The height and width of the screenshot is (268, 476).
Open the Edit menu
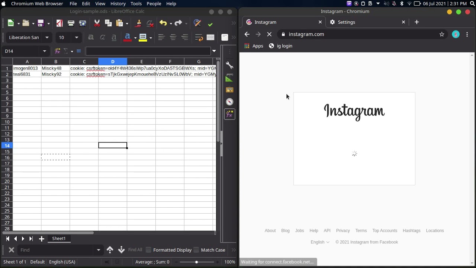click(x=86, y=3)
